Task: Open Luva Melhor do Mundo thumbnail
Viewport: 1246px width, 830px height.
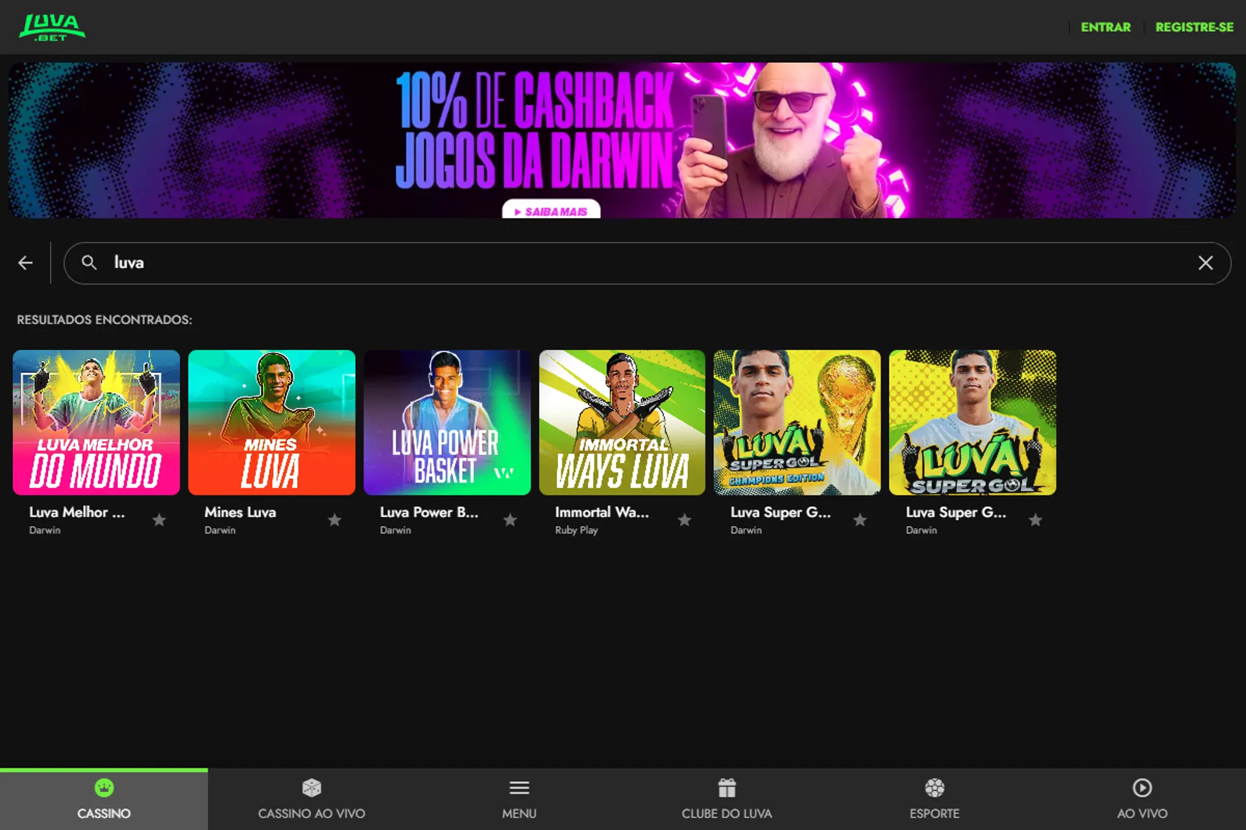Action: pos(96,422)
